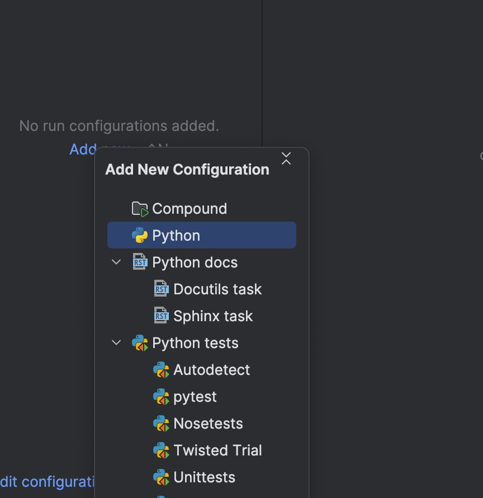Collapse the Python docs group
The width and height of the screenshot is (483, 498).
click(116, 262)
